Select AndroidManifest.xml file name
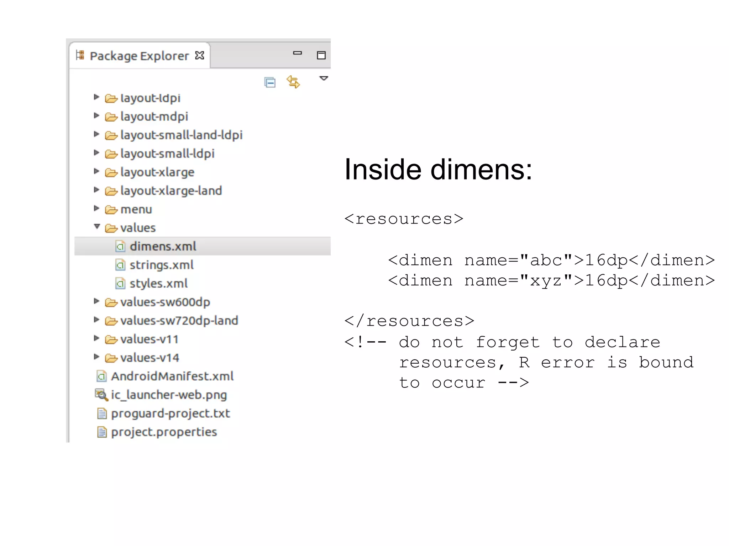Viewport: 729px width, 546px height. [x=172, y=376]
